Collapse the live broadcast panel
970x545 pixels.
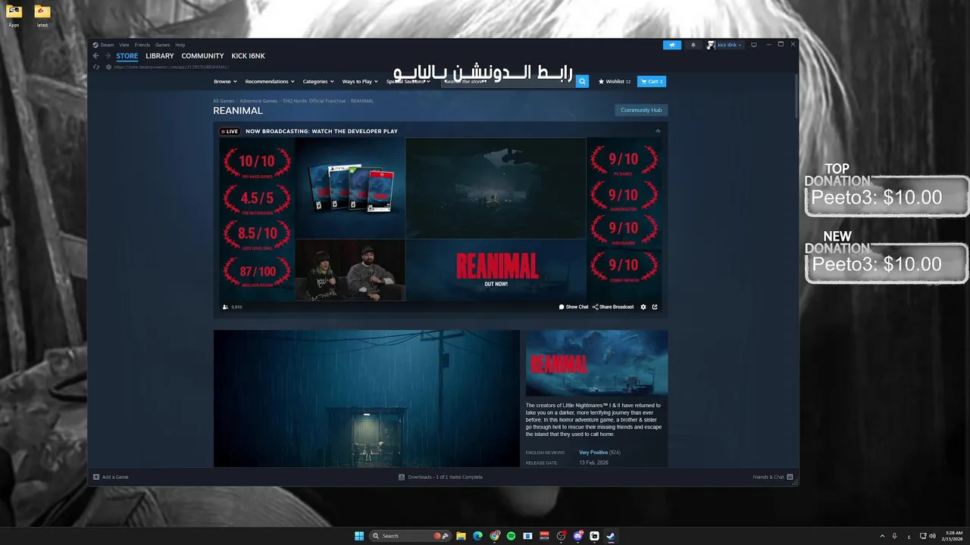(658, 131)
